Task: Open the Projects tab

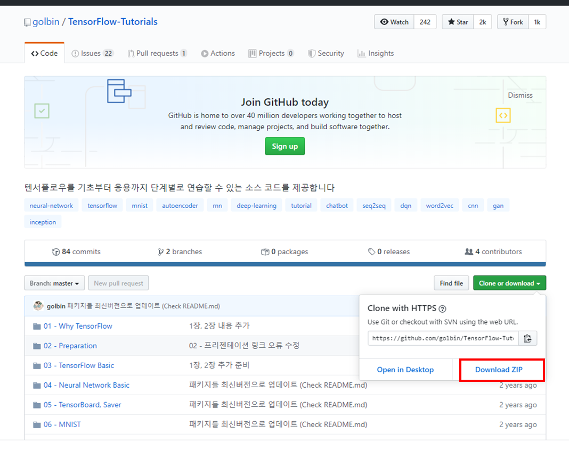Action: (271, 53)
